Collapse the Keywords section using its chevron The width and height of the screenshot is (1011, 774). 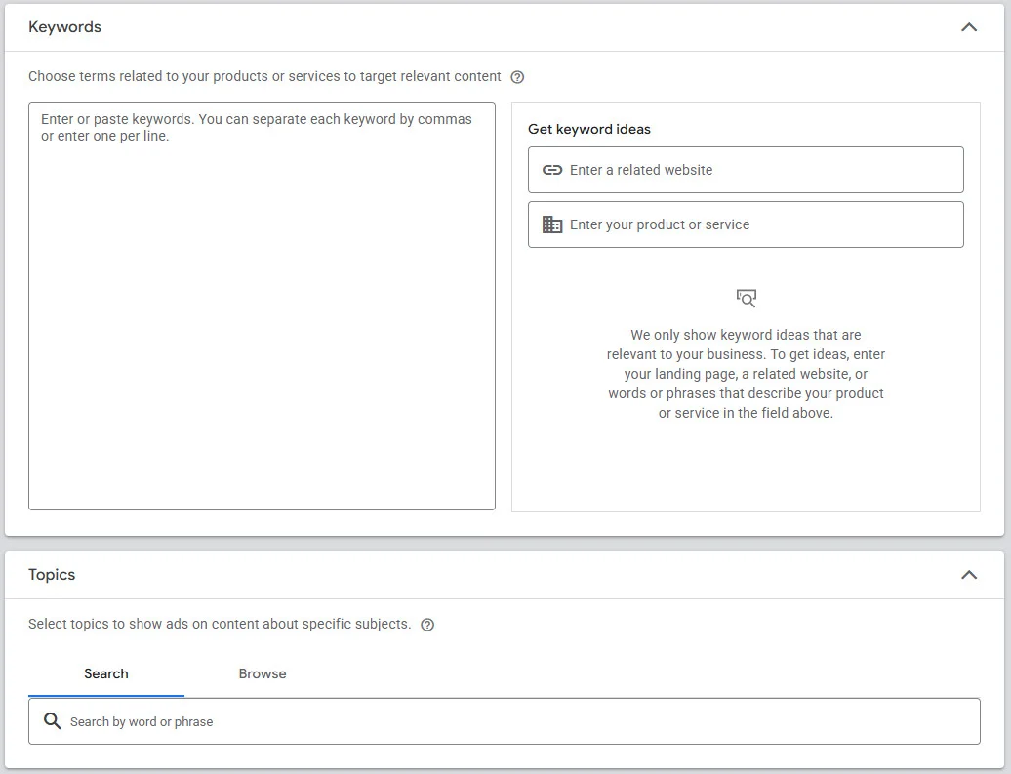click(969, 27)
